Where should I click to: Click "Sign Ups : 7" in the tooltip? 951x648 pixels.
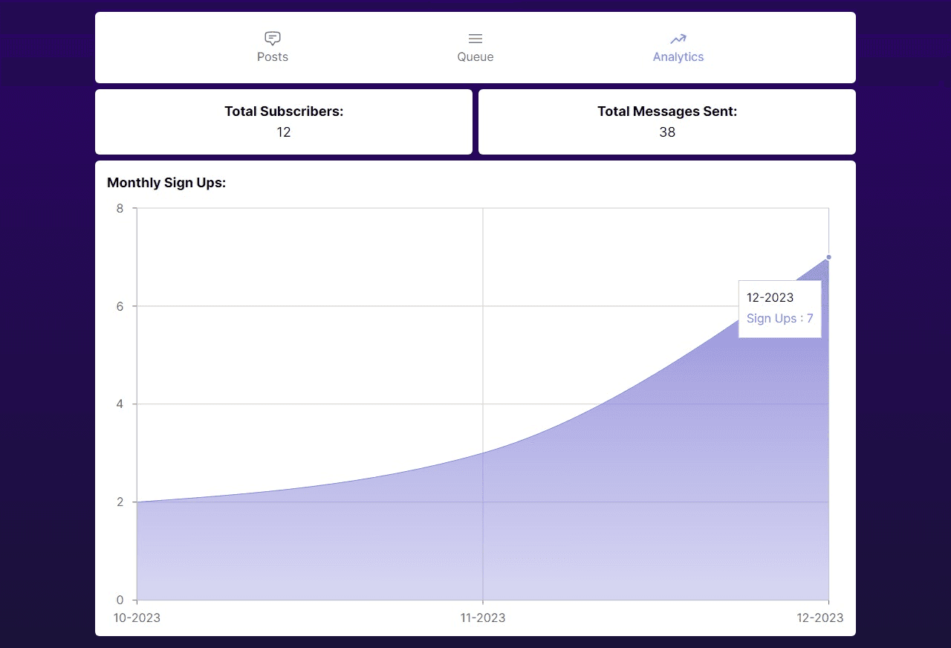[780, 319]
